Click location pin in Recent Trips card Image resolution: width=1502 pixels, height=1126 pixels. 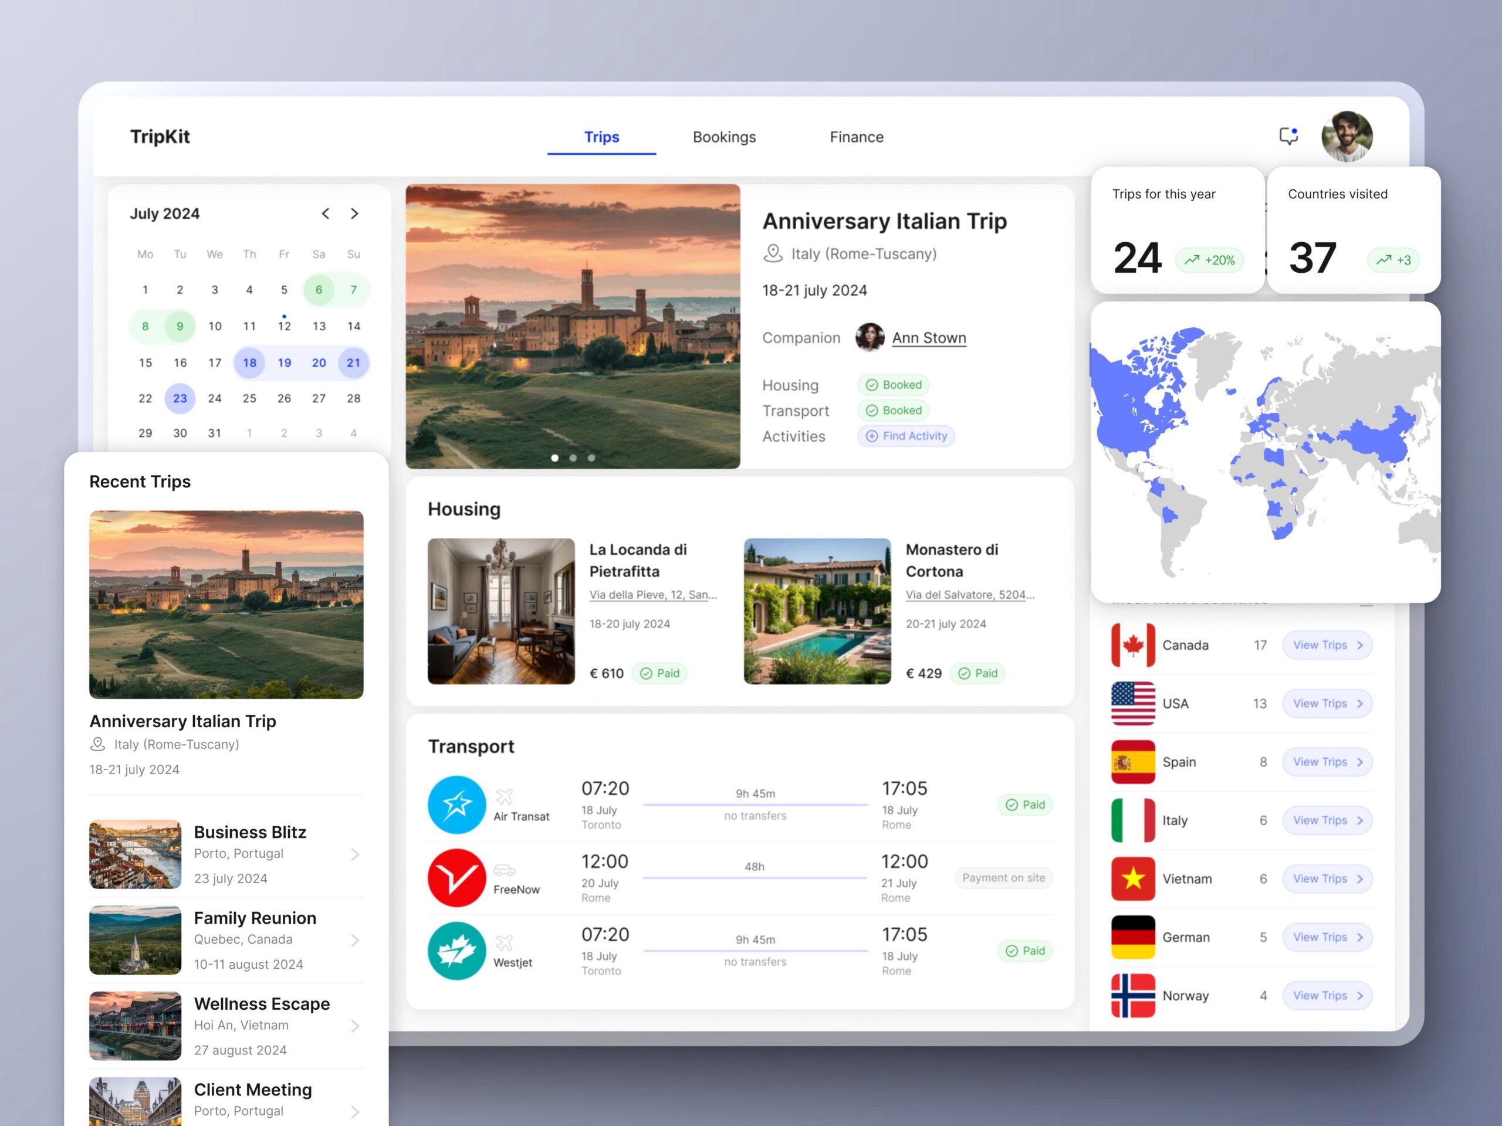point(98,745)
